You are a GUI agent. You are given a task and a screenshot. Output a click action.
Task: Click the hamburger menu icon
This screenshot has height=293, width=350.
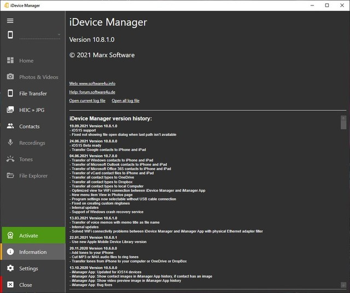point(10,21)
